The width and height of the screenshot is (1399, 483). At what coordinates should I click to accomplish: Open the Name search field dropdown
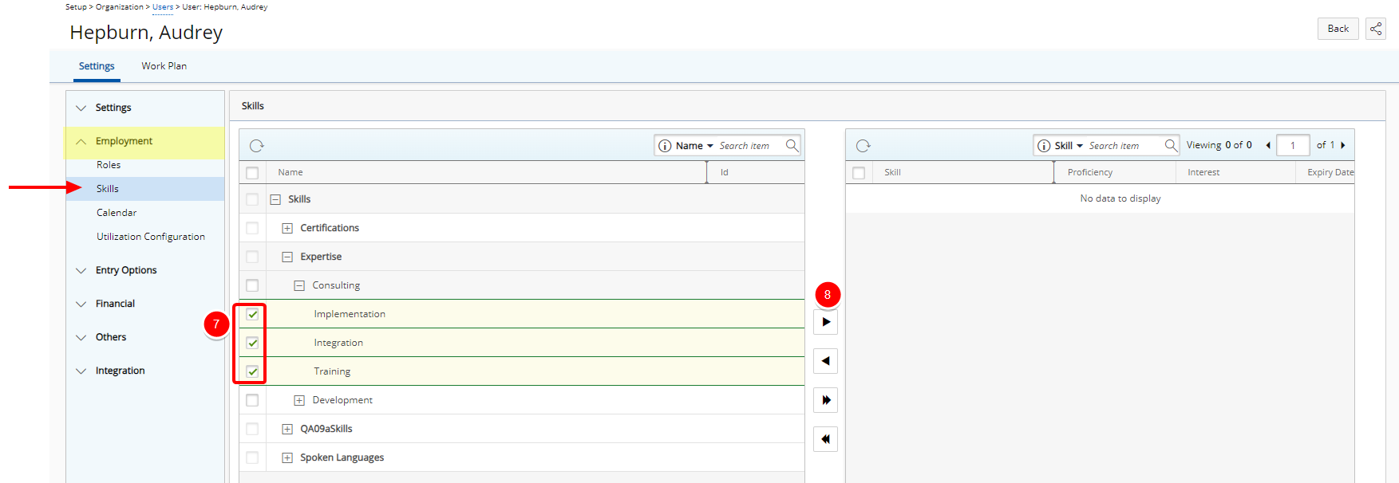(694, 146)
